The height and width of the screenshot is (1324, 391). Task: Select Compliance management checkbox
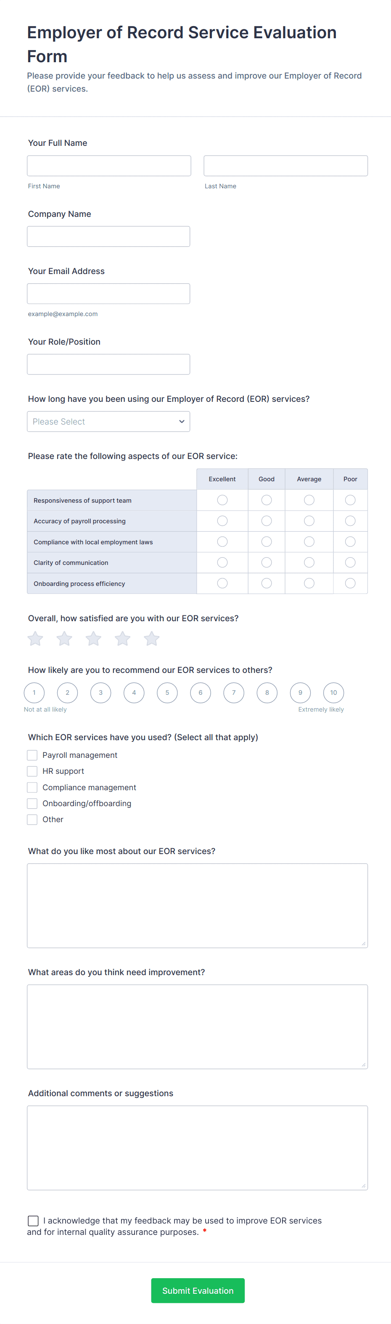coord(32,787)
